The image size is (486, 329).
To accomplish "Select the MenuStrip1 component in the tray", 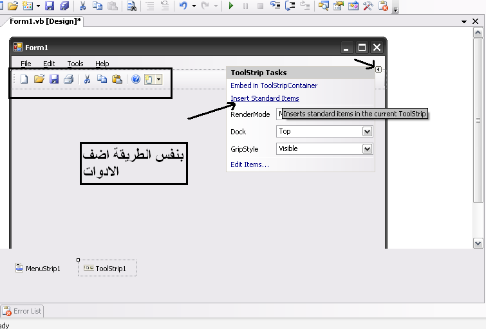I will point(39,269).
